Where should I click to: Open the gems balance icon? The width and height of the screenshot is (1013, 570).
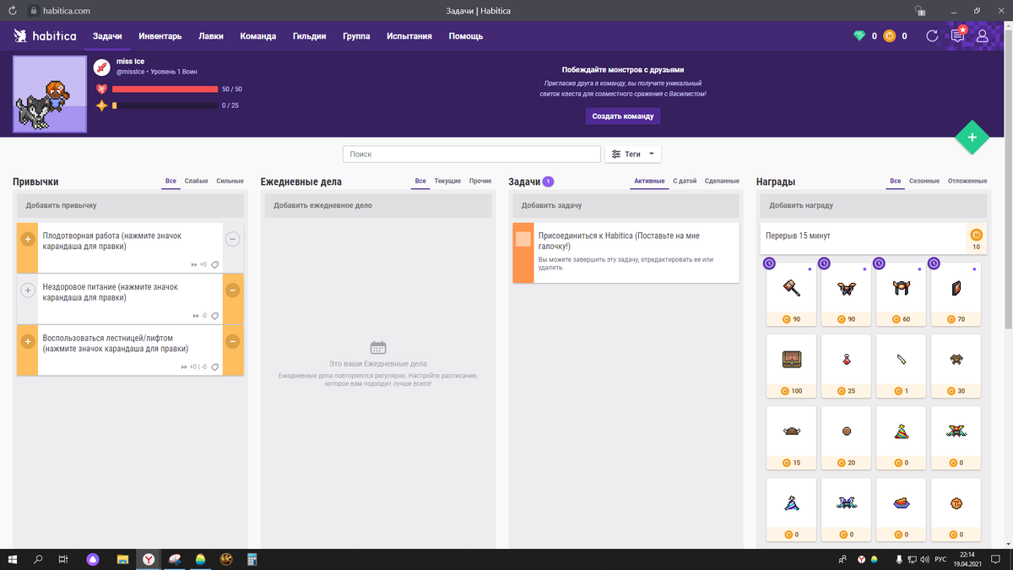click(859, 36)
